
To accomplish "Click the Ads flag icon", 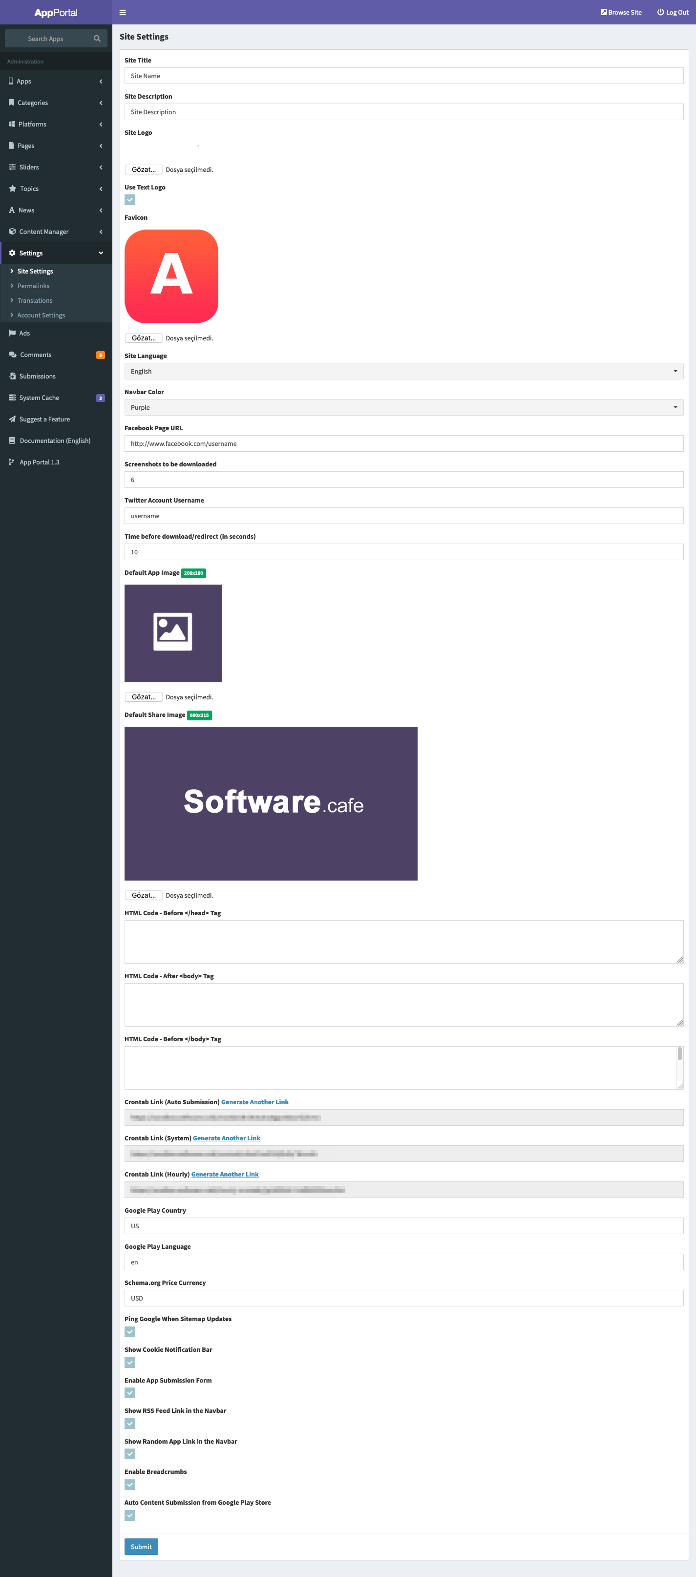I will tap(12, 334).
